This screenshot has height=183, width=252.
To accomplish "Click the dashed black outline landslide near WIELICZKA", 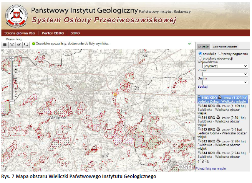I will coord(136,88).
